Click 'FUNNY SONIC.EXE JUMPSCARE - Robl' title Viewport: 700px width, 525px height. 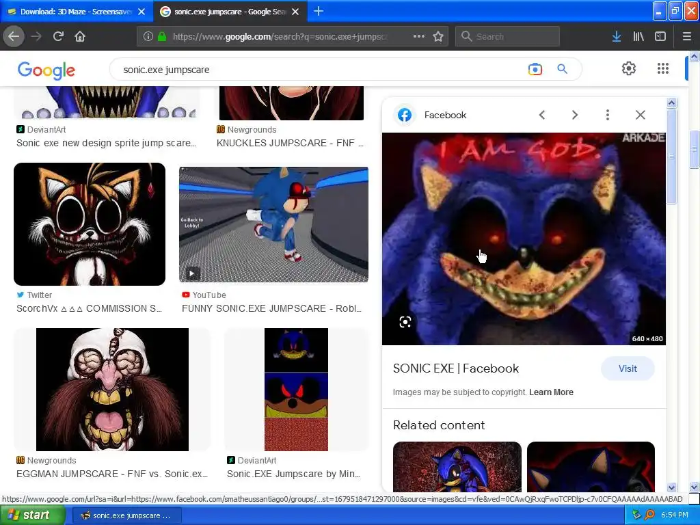click(x=271, y=308)
